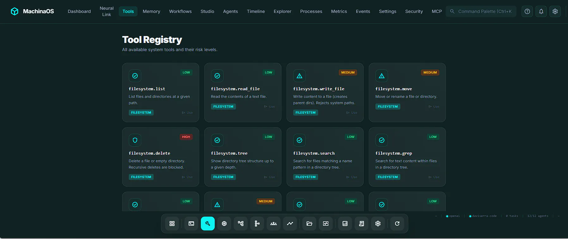568x239 pixels.
Task: Open the Studio tab
Action: [207, 11]
